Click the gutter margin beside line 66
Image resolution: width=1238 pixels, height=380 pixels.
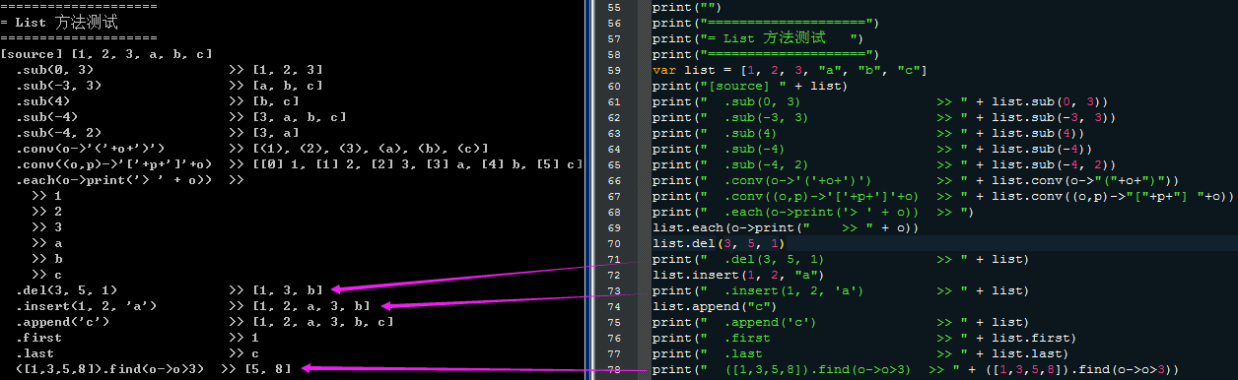pos(640,180)
